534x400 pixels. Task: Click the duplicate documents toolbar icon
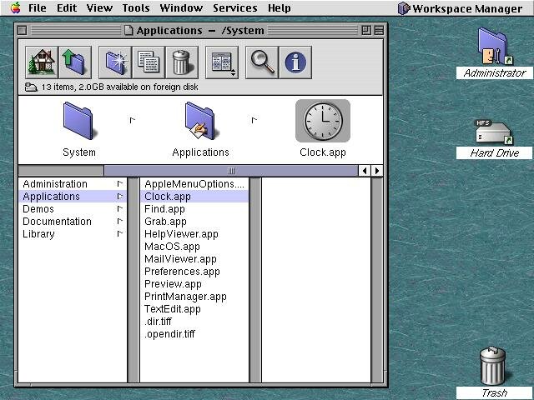[149, 62]
